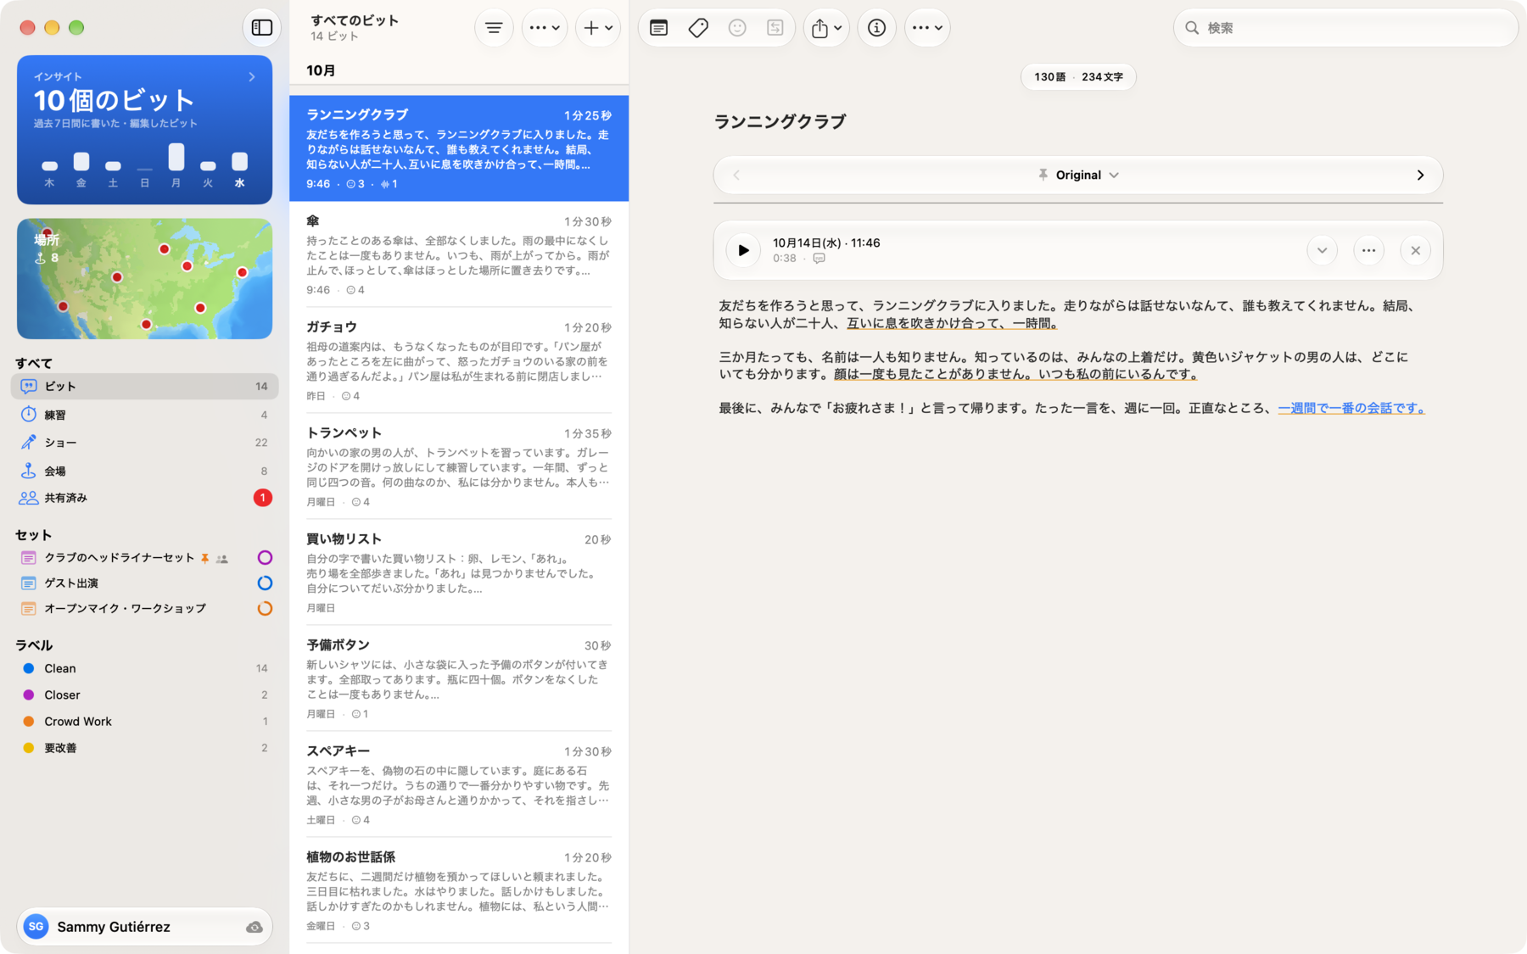Open the add new bit plus menu
The height and width of the screenshot is (954, 1527).
(x=598, y=28)
